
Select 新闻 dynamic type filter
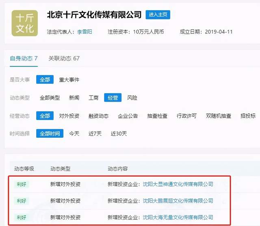tap(74, 98)
